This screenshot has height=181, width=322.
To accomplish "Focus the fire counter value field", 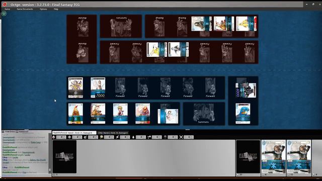I will (61, 137).
